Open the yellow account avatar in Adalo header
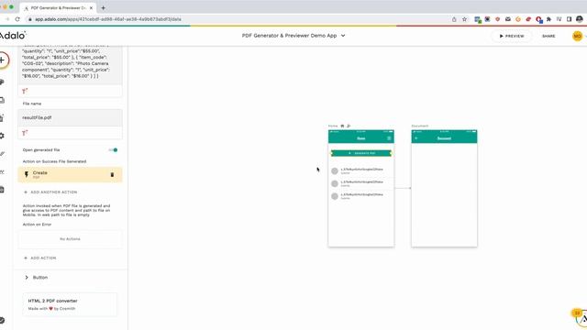Viewport: 587px width, 330px height. 577,36
